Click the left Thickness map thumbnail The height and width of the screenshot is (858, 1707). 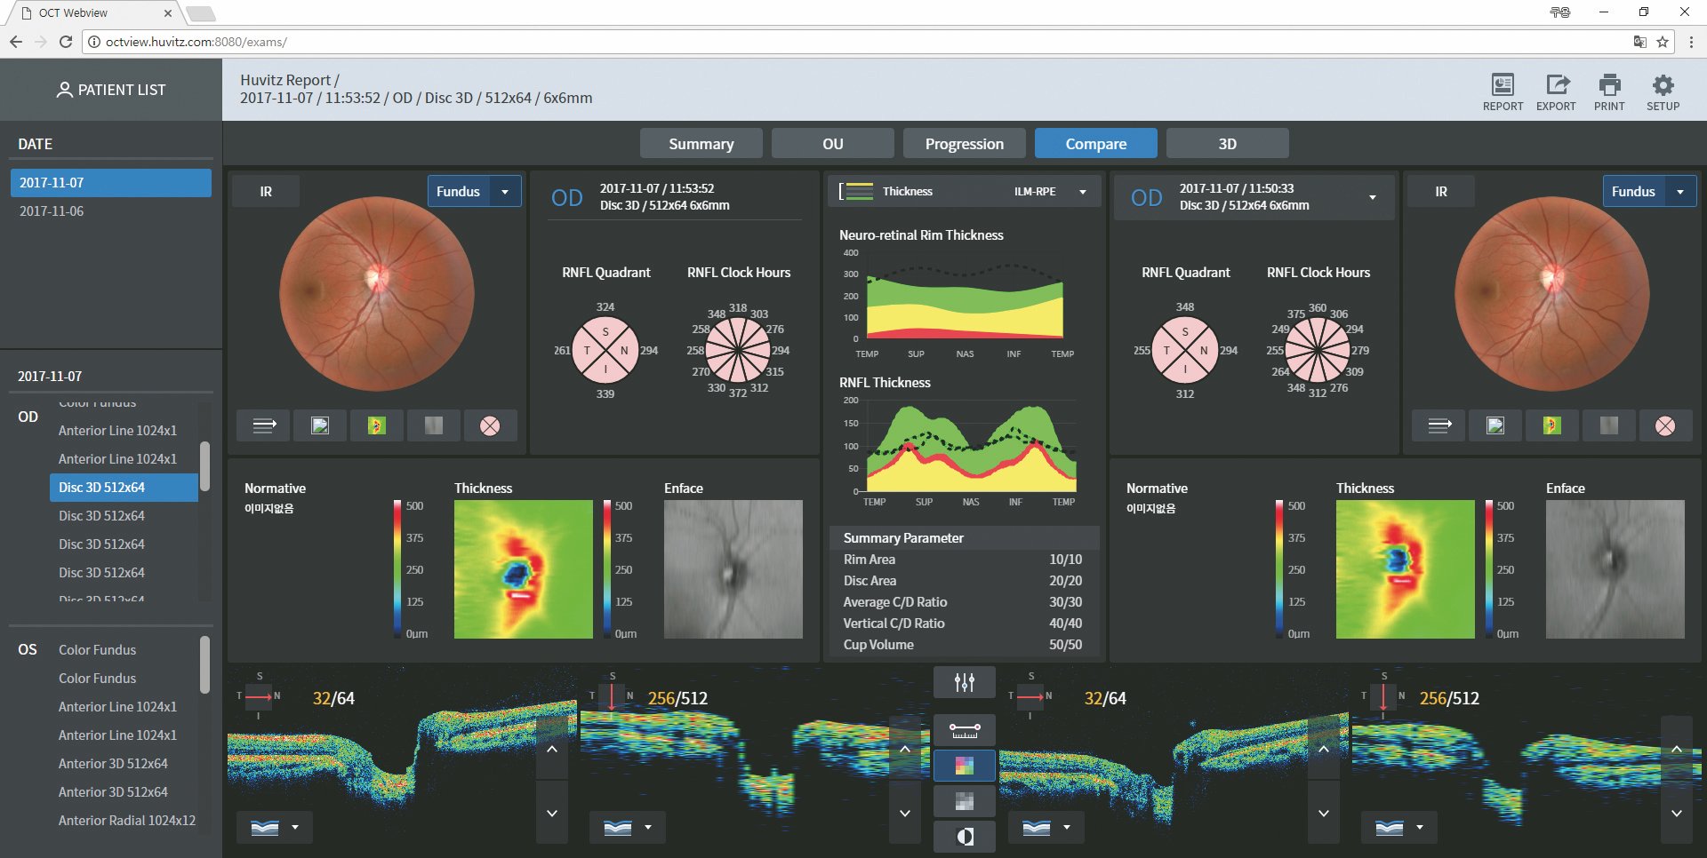[523, 569]
